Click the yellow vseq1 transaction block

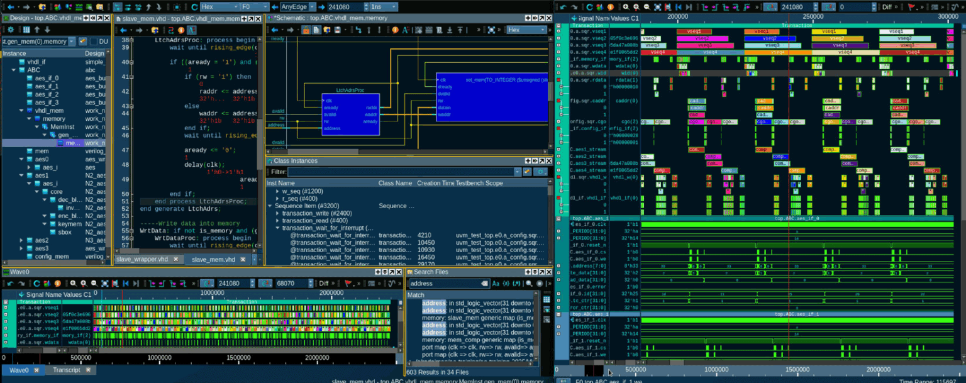[x=828, y=31]
